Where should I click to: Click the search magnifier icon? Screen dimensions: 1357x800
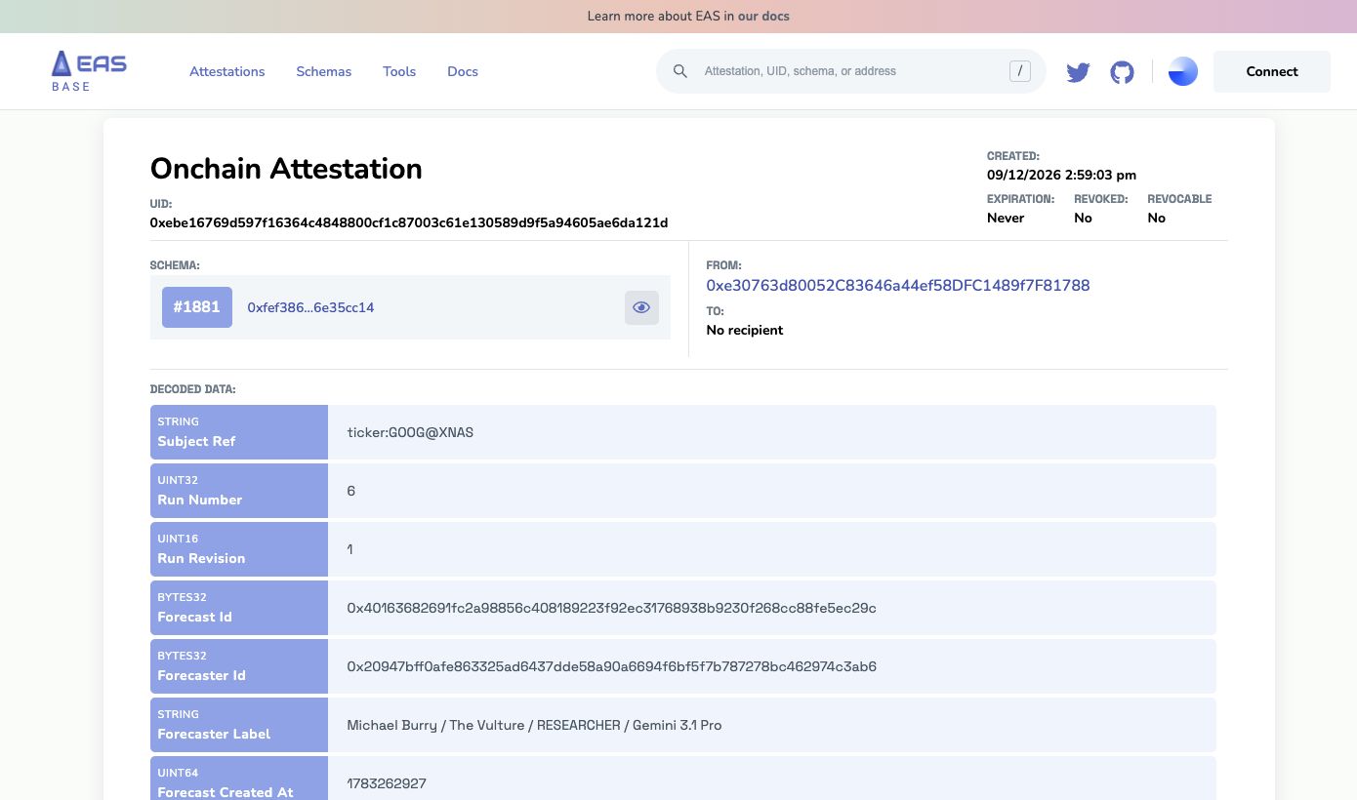point(680,71)
